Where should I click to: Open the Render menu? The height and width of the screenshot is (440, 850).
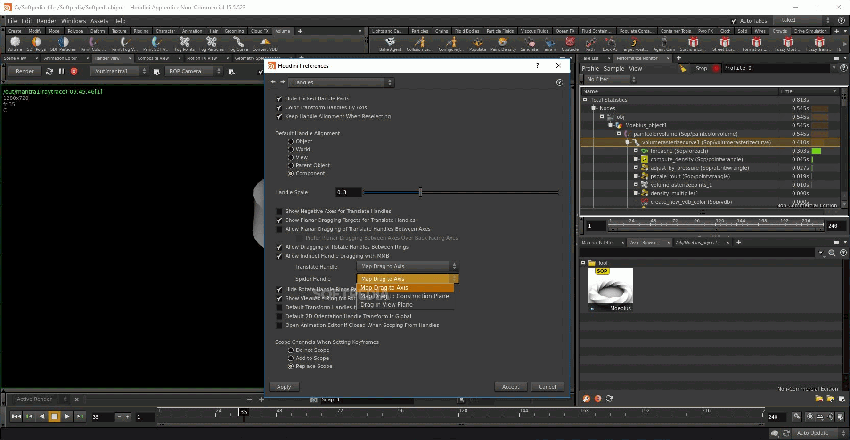tap(46, 21)
